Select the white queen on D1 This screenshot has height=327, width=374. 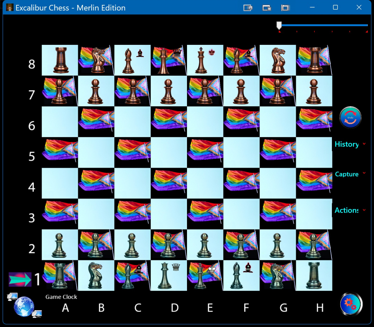(x=169, y=275)
